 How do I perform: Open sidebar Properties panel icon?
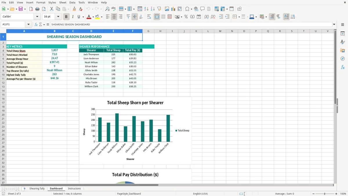342,34
